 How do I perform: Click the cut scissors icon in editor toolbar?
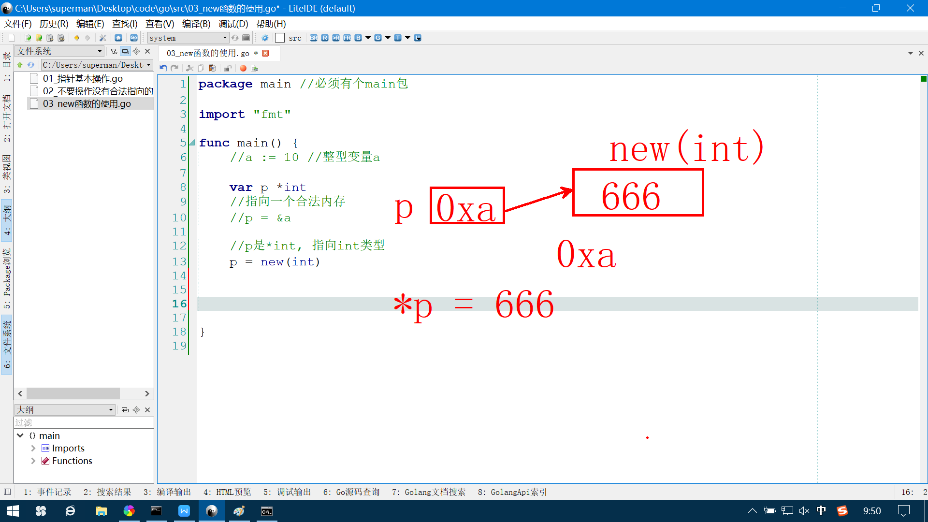coord(189,68)
